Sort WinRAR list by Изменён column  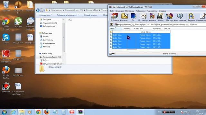(x=157, y=28)
